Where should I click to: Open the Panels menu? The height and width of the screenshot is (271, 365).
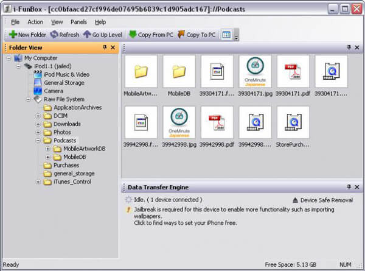click(78, 22)
